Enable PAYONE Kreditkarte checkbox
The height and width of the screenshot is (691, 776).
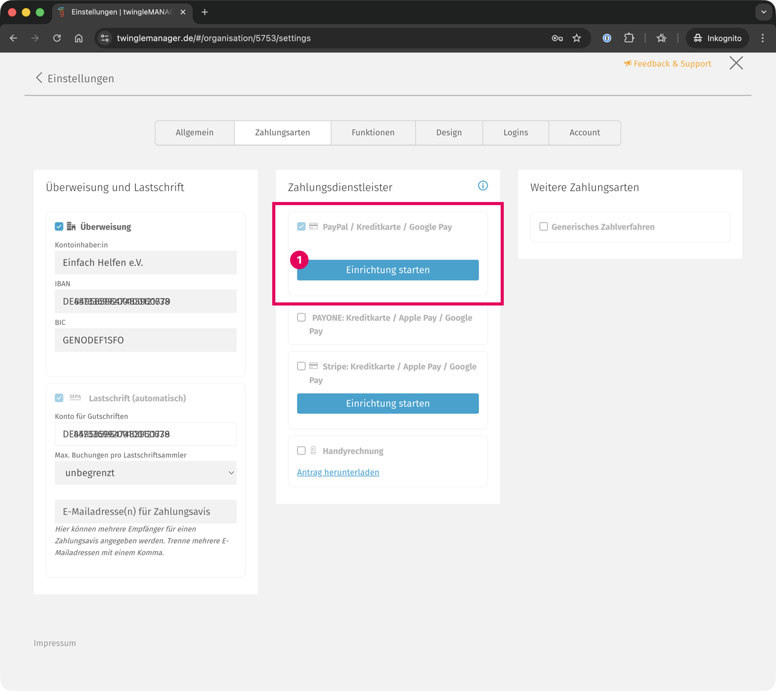point(301,318)
